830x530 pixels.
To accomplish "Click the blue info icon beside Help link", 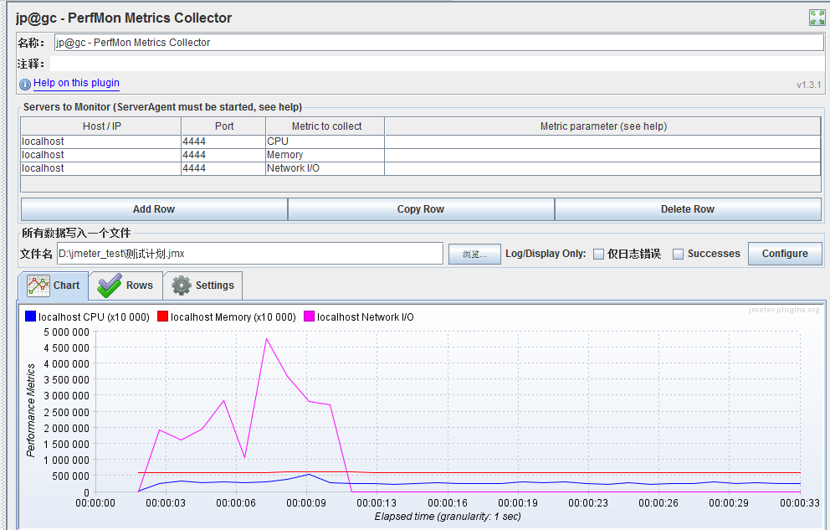I will (25, 85).
